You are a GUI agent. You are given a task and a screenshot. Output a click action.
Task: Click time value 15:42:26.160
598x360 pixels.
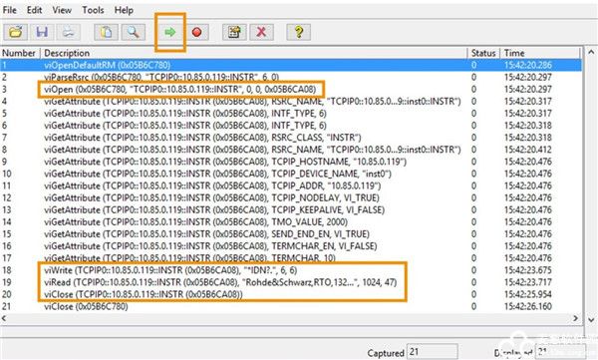[528, 306]
